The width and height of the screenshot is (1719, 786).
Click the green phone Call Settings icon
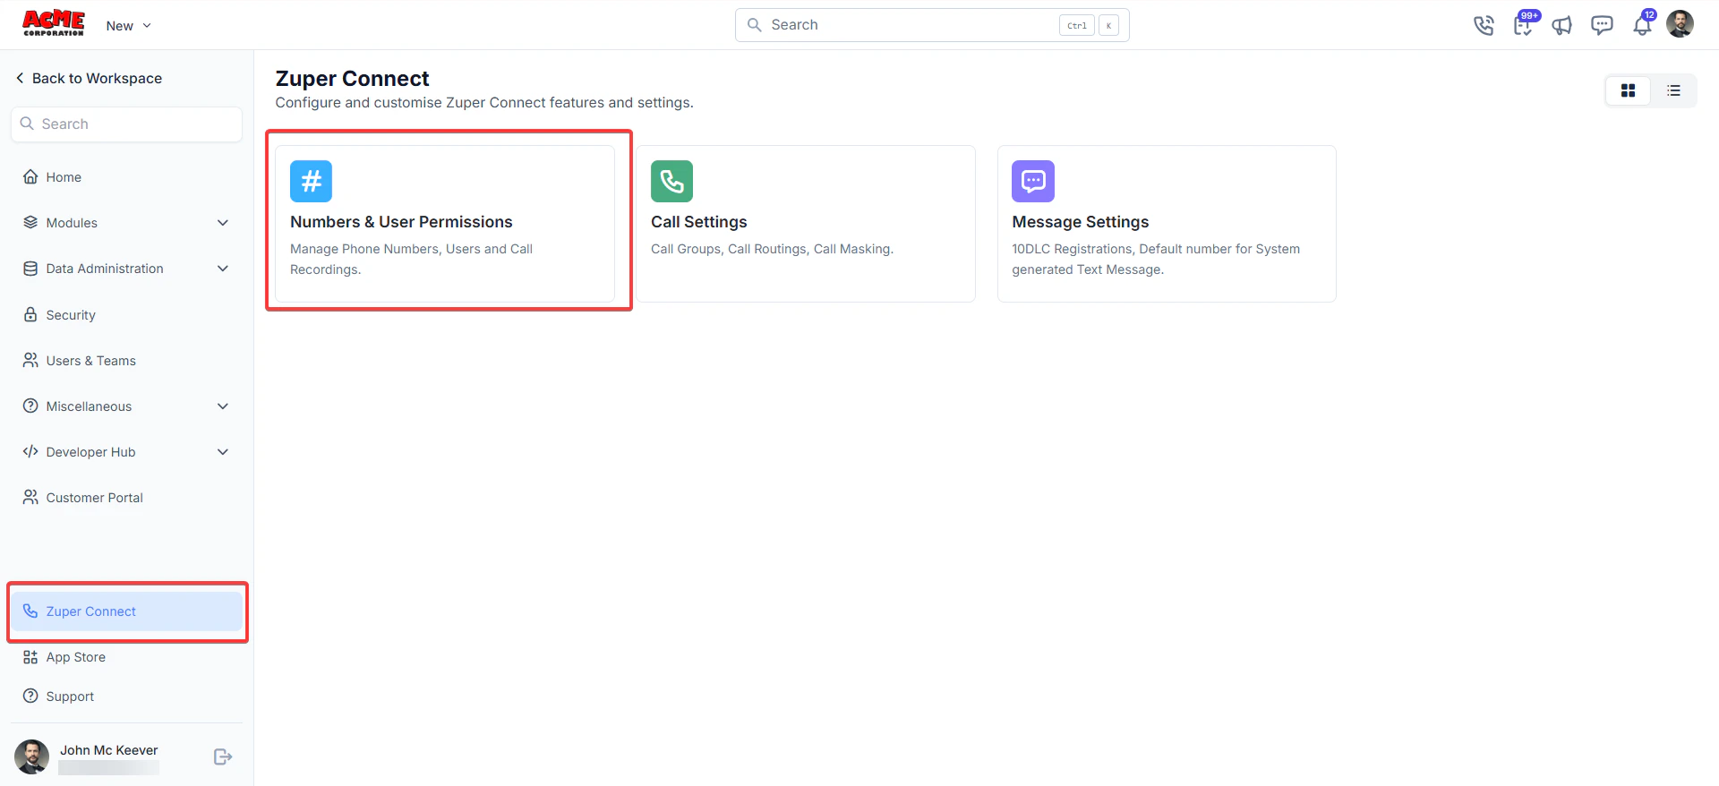click(x=671, y=182)
